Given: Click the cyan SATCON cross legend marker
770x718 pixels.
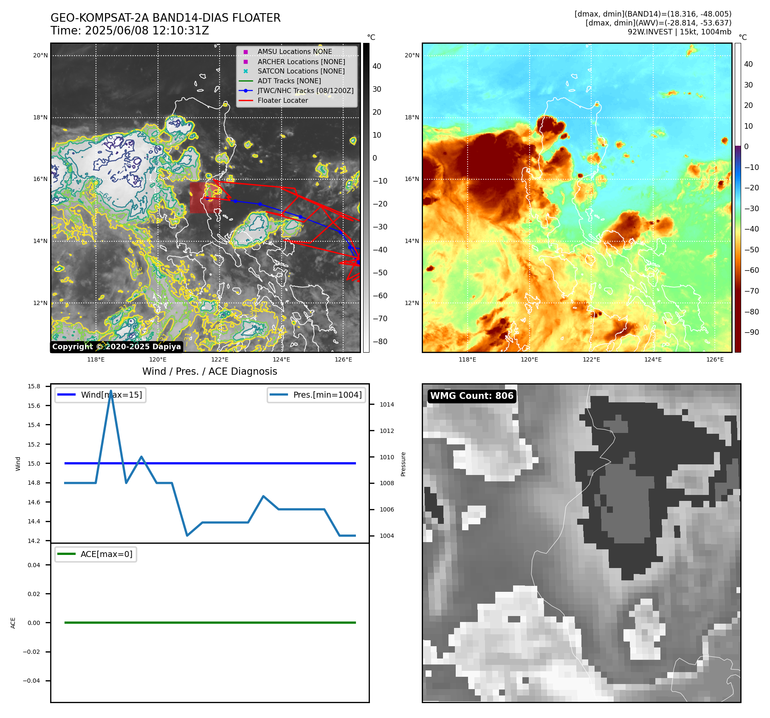Looking at the screenshot, I should (245, 71).
